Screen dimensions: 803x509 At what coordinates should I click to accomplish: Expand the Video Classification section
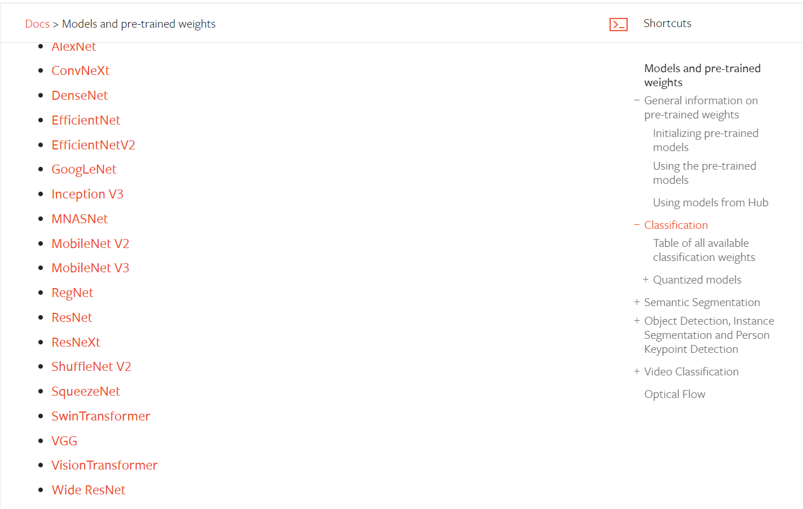pos(637,371)
